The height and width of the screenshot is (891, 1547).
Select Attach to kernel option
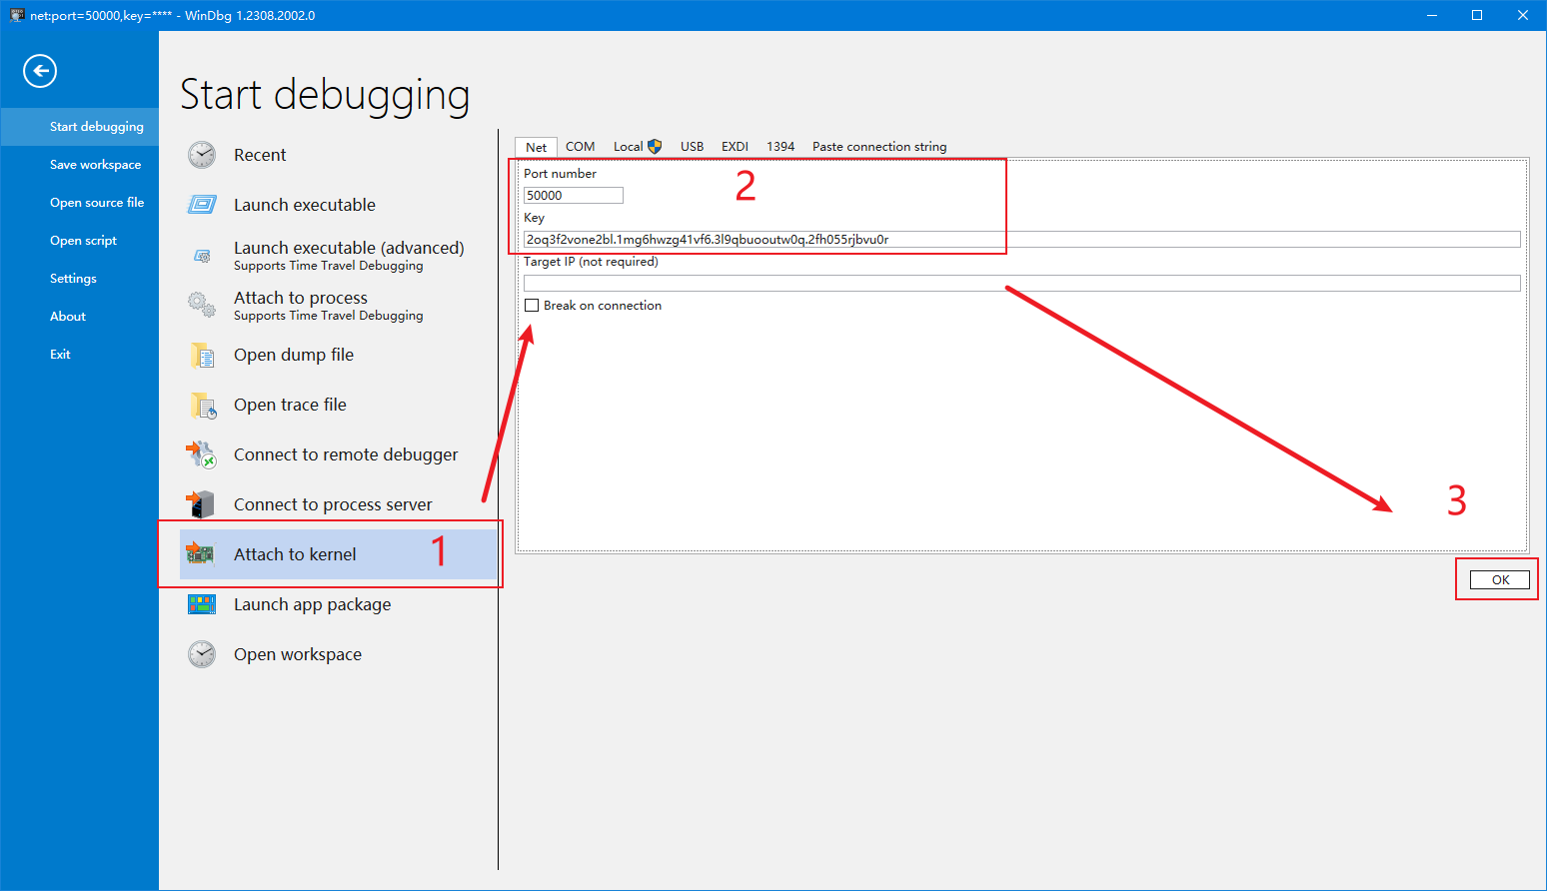pos(295,554)
